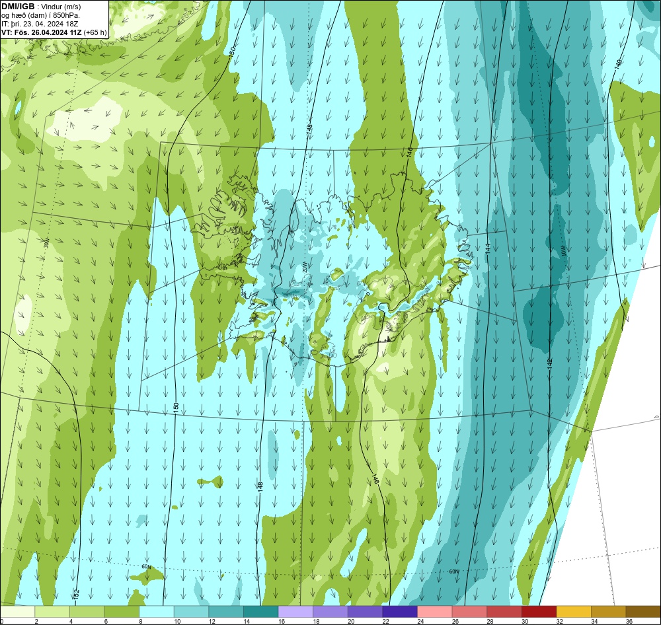This screenshot has width=661, height=625.
Task: Click the "20W" longitude label over Iceland
Action: coord(304,267)
